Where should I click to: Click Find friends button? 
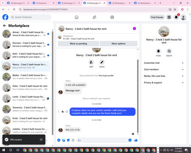[157, 17]
